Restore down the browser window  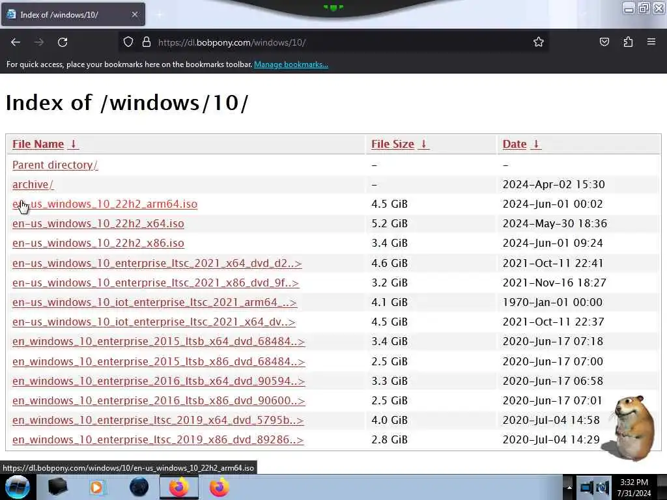[x=644, y=8]
